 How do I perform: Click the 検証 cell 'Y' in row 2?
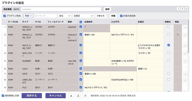click(178, 38)
